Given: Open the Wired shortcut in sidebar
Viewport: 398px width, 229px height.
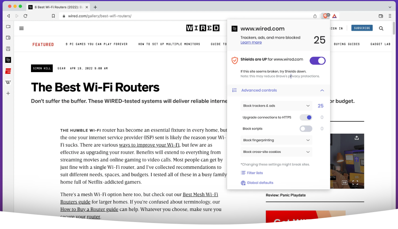Looking at the screenshot, I should (x=8, y=60).
